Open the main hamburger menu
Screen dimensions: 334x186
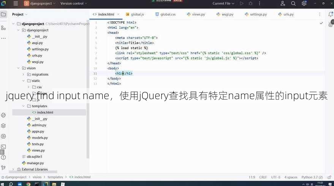point(16,3)
